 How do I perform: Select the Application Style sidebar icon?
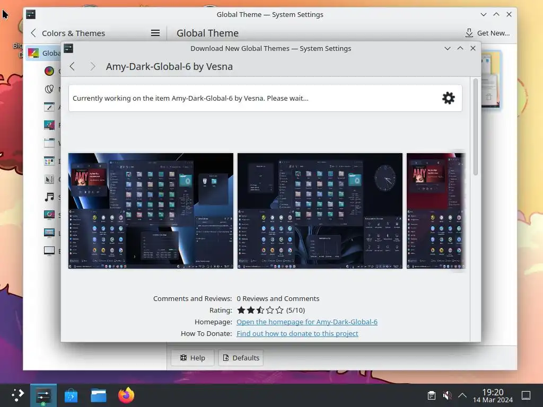[x=49, y=107]
